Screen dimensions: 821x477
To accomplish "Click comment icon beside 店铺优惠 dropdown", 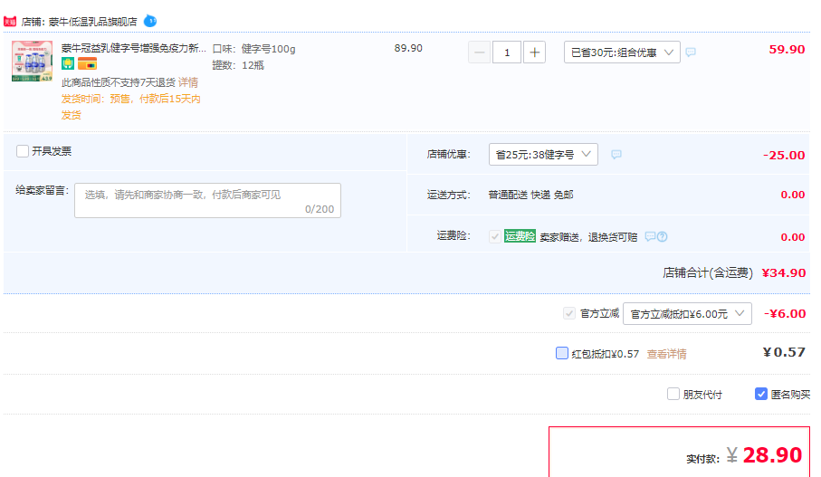I will [616, 155].
